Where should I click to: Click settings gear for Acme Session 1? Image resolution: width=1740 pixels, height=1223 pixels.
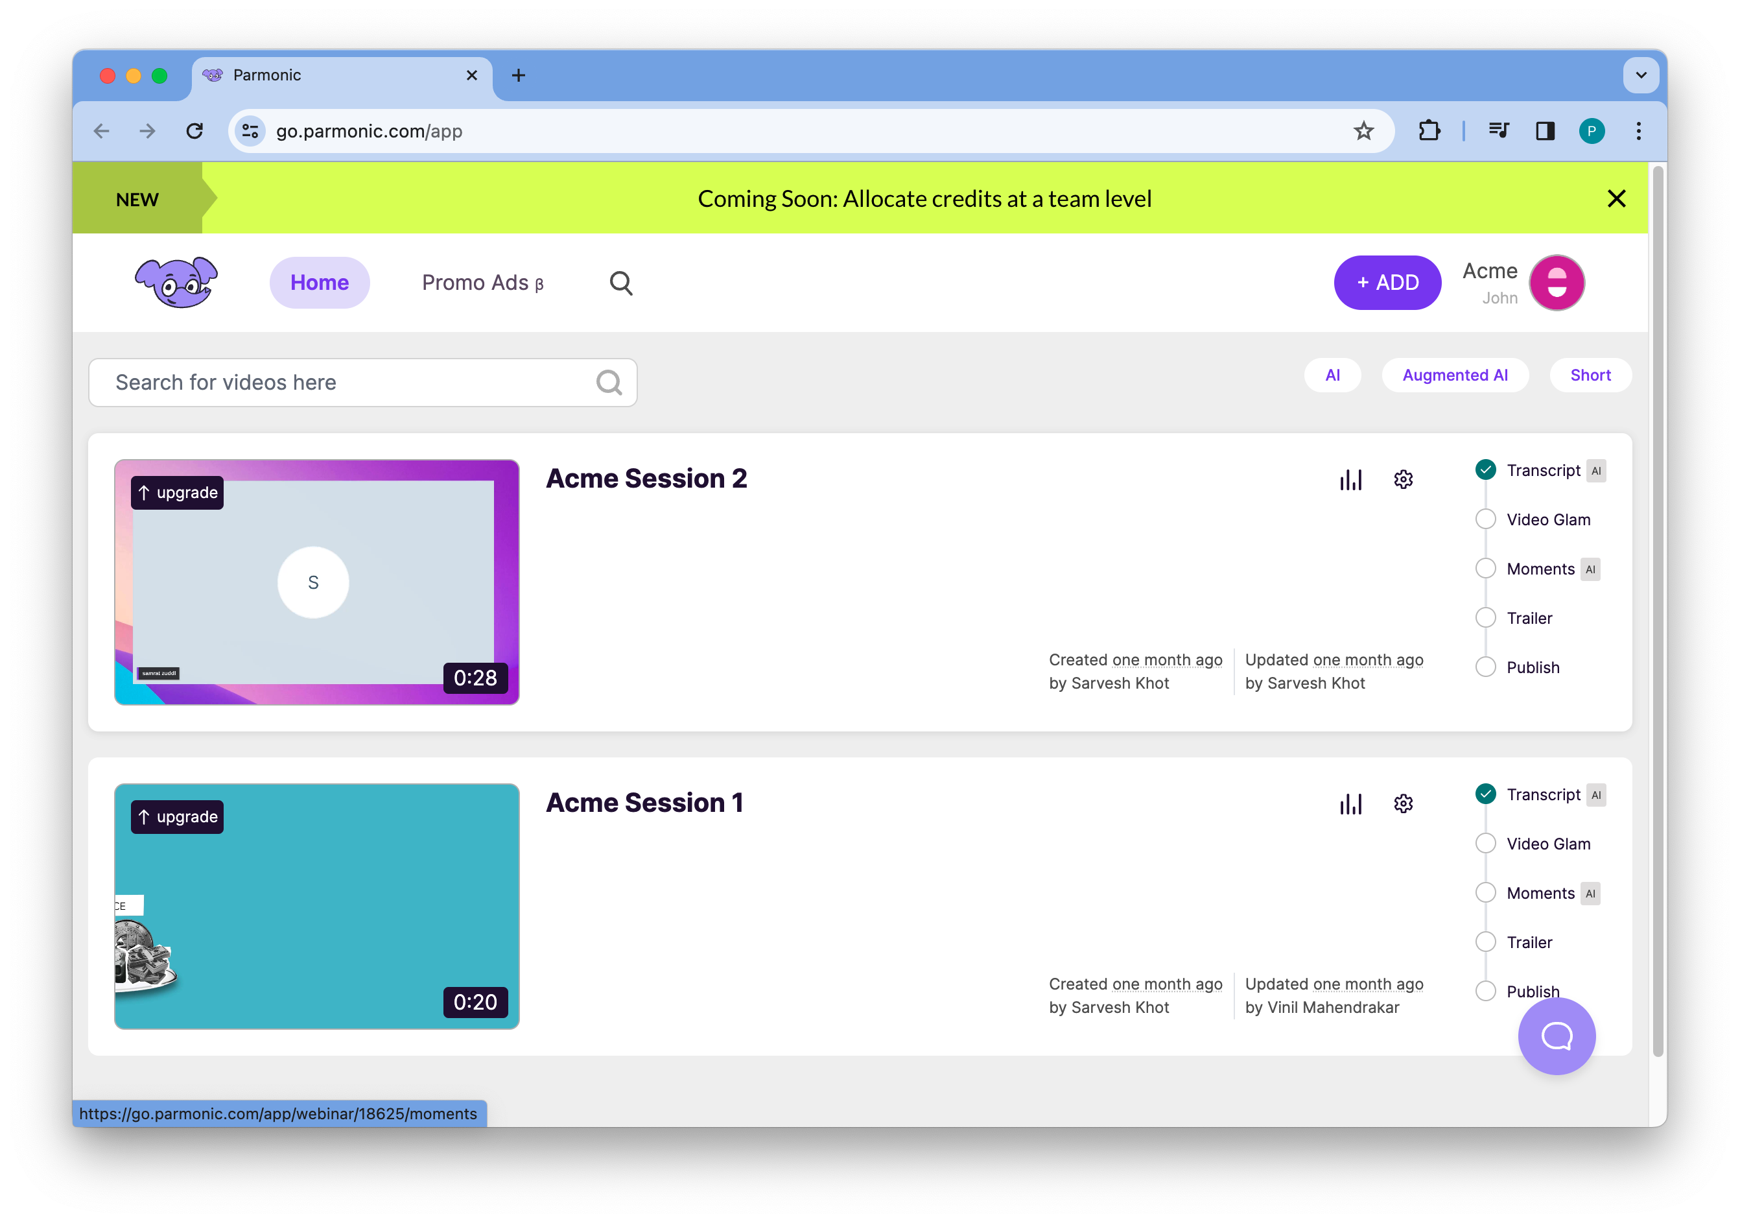point(1403,803)
